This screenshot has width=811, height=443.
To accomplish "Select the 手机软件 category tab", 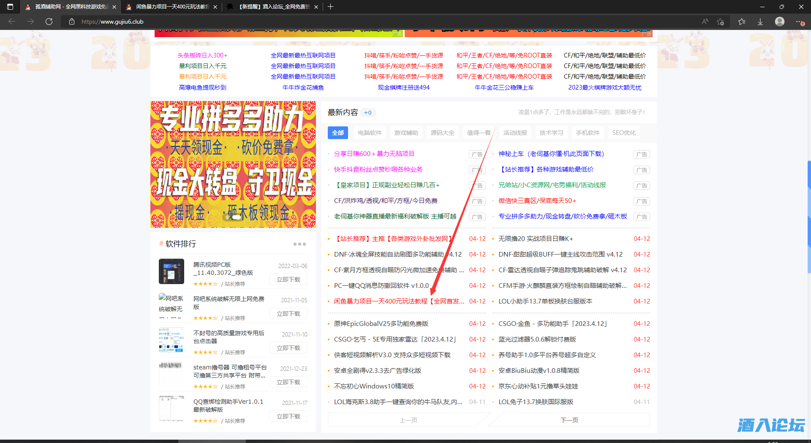I will [588, 133].
